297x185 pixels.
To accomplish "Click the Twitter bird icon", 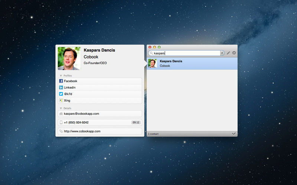I will (61, 94).
